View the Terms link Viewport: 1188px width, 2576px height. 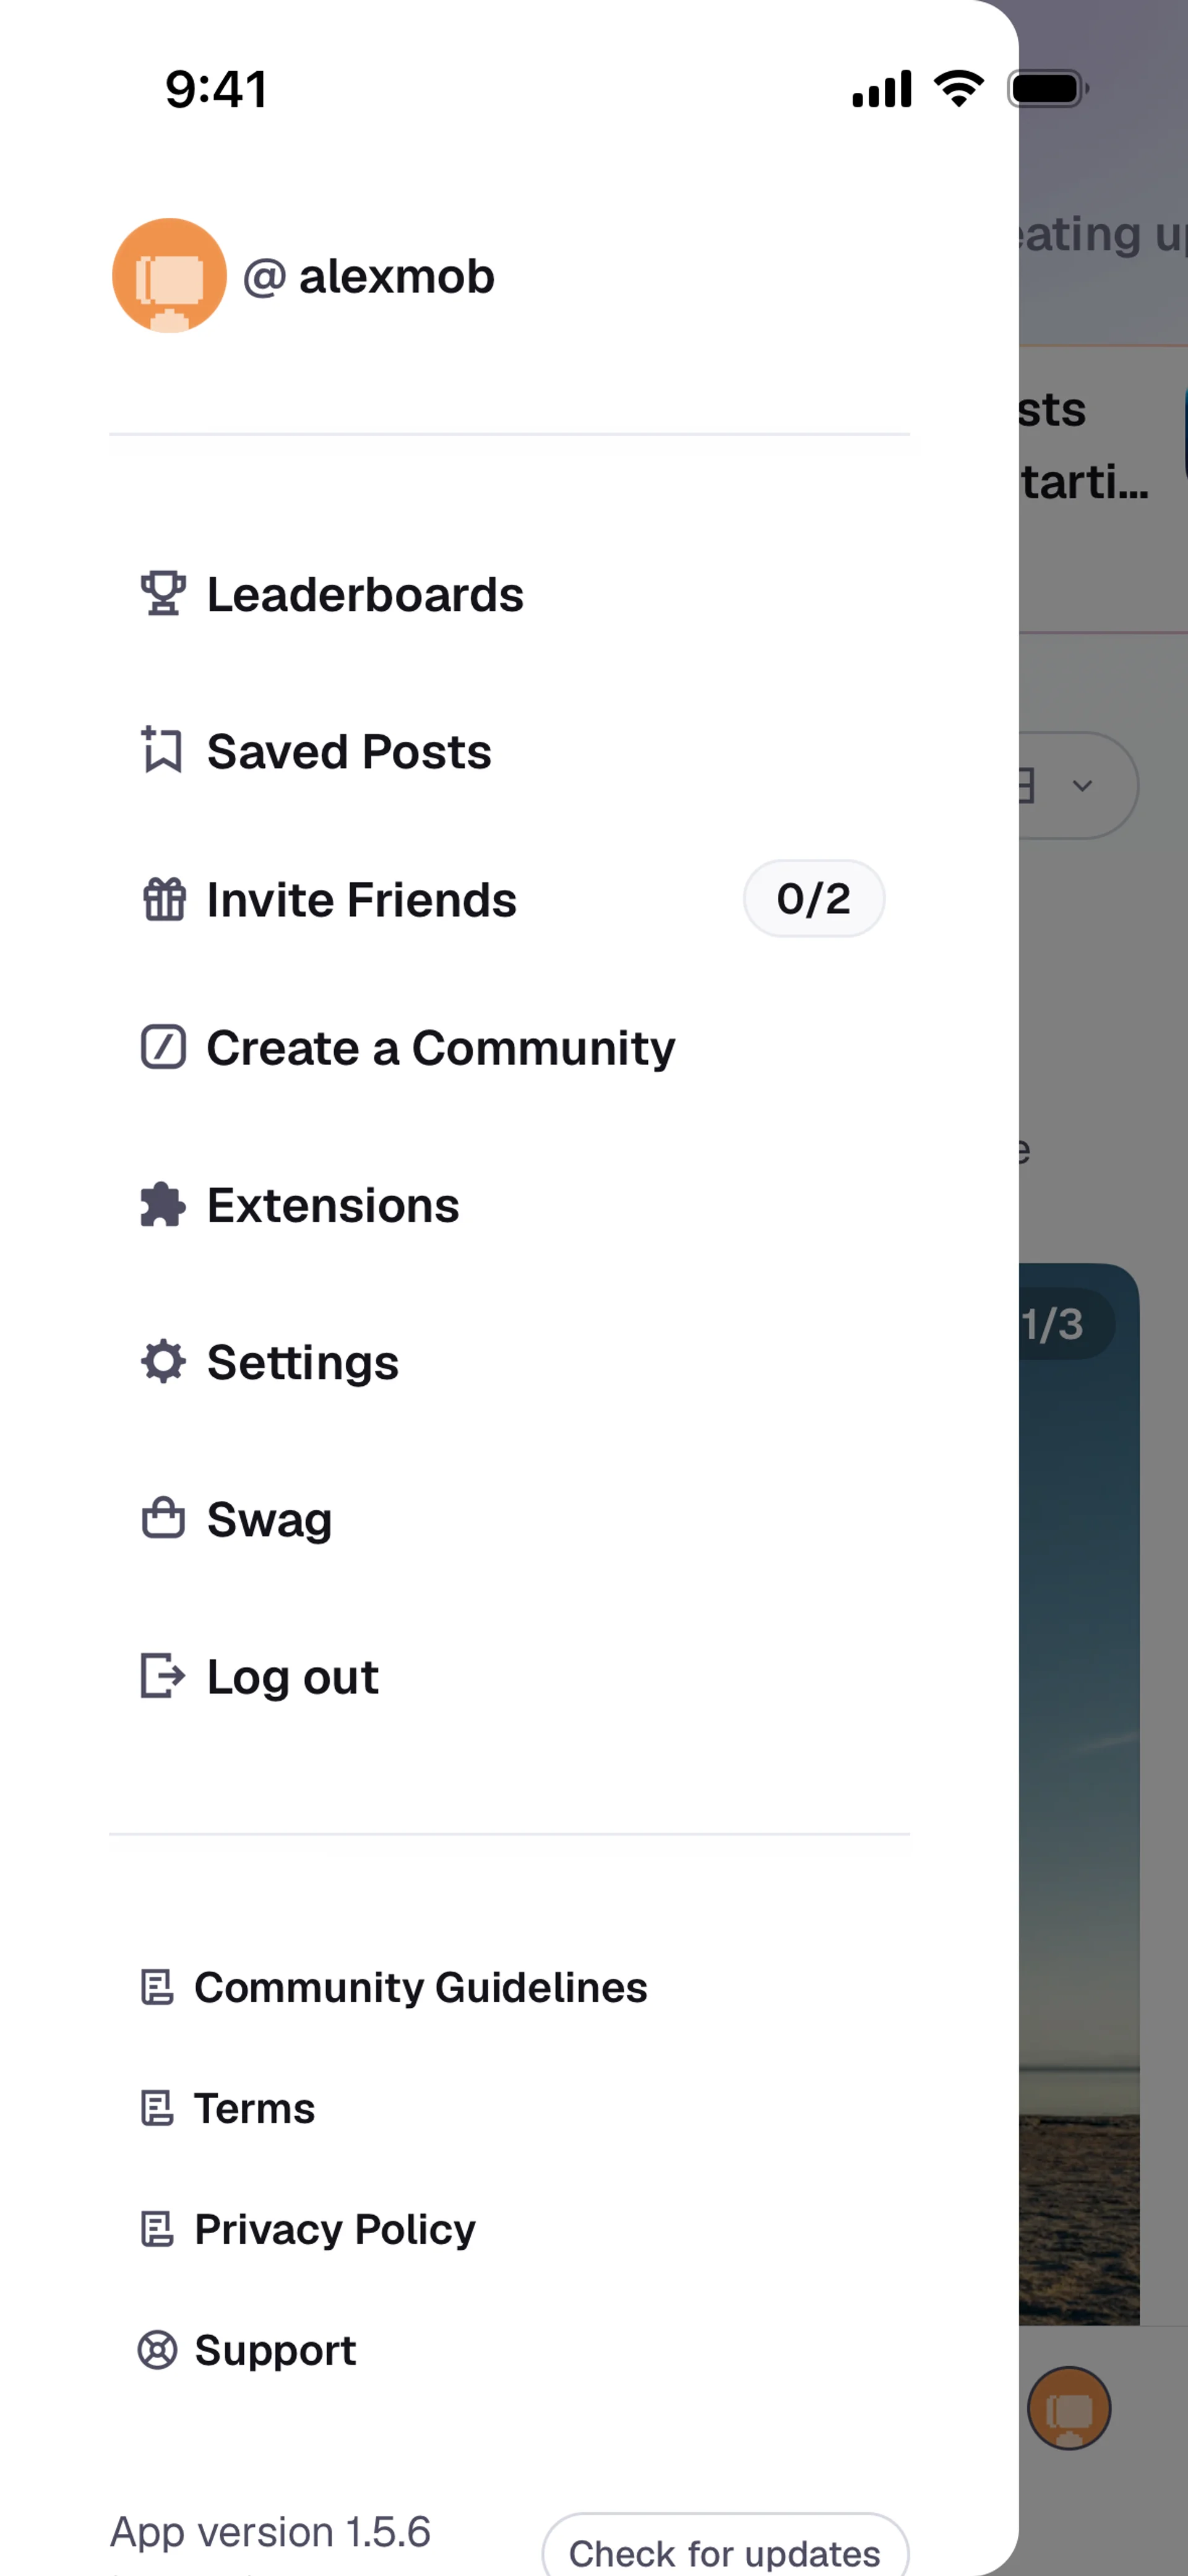pos(254,2108)
